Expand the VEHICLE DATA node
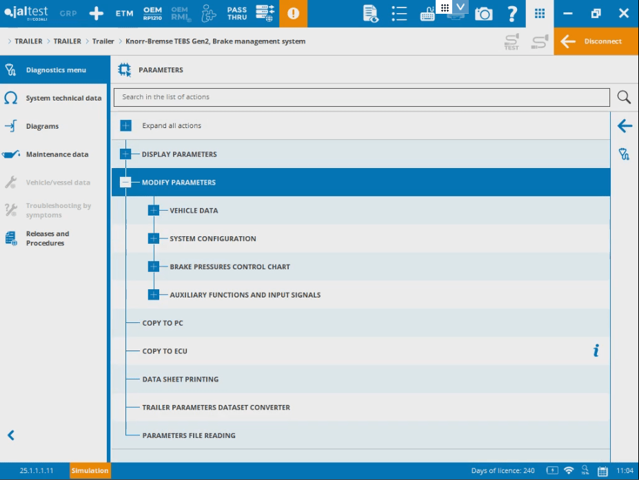The height and width of the screenshot is (480, 639). 154,211
